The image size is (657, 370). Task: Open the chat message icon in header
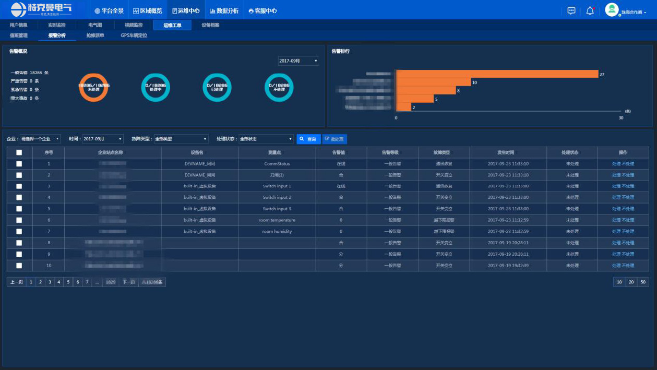571,10
